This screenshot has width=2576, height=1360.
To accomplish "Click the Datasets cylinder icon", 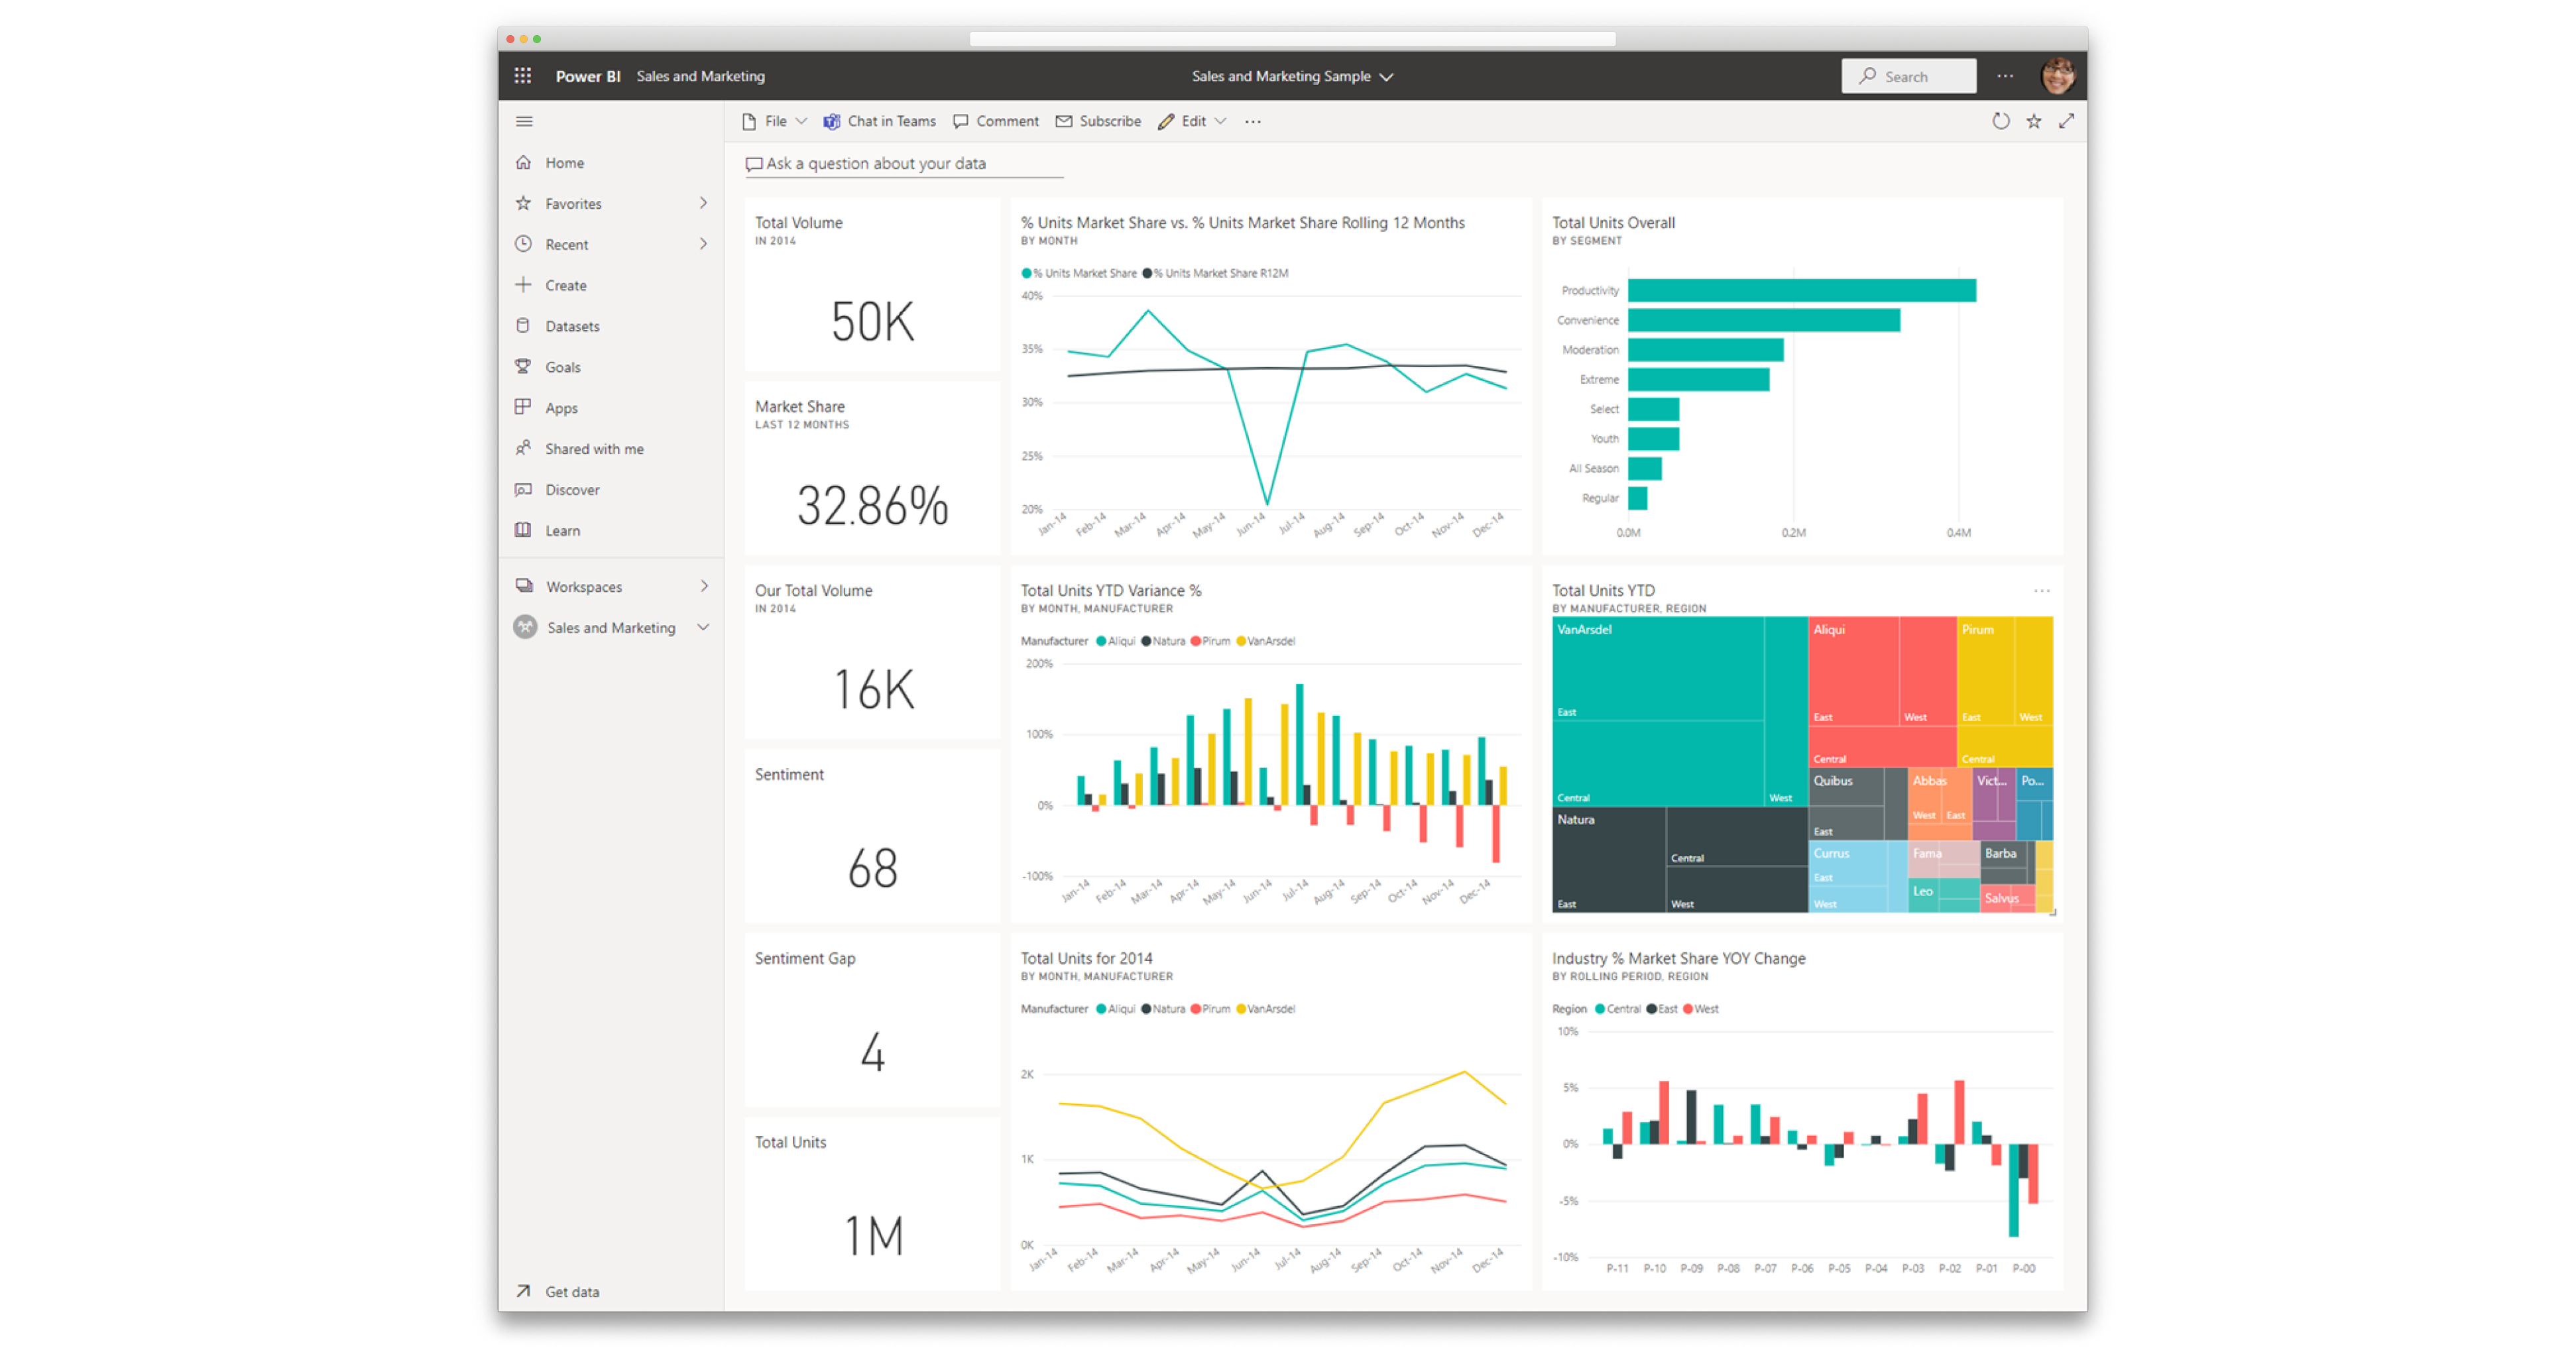I will coord(523,326).
